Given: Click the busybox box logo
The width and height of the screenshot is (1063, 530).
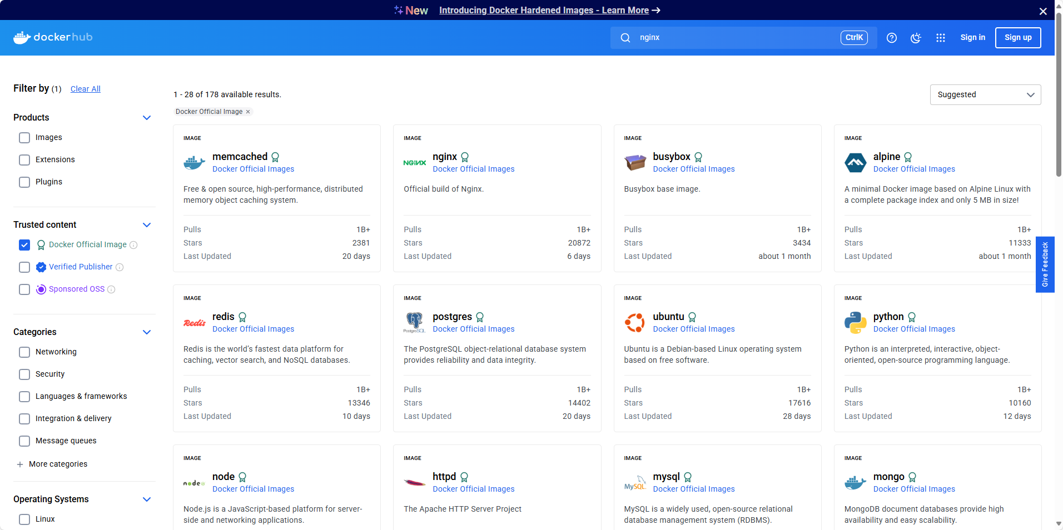Looking at the screenshot, I should click(635, 163).
